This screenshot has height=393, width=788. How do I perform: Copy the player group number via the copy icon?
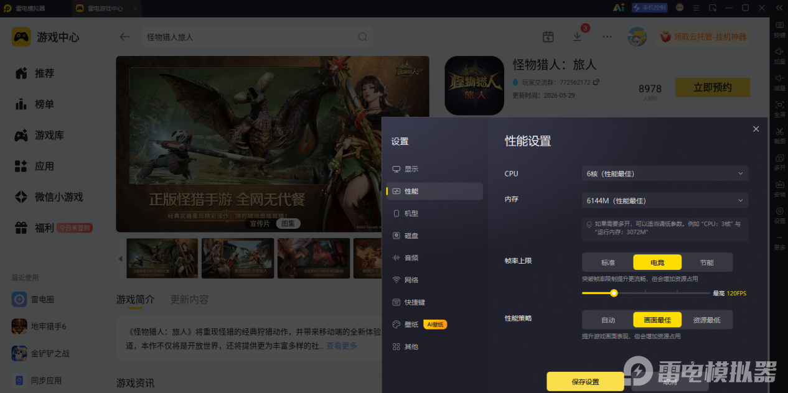[x=596, y=82]
